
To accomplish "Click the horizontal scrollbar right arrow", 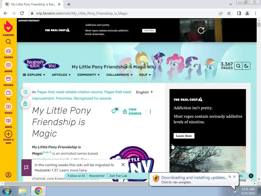I will (255, 183).
